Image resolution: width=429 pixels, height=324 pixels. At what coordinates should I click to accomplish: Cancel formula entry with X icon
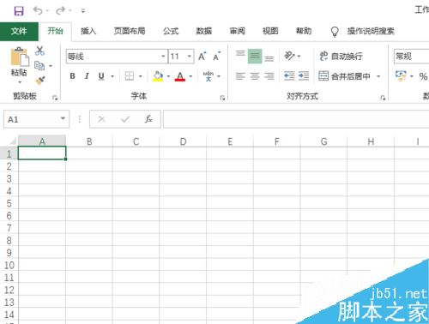[x=101, y=119]
